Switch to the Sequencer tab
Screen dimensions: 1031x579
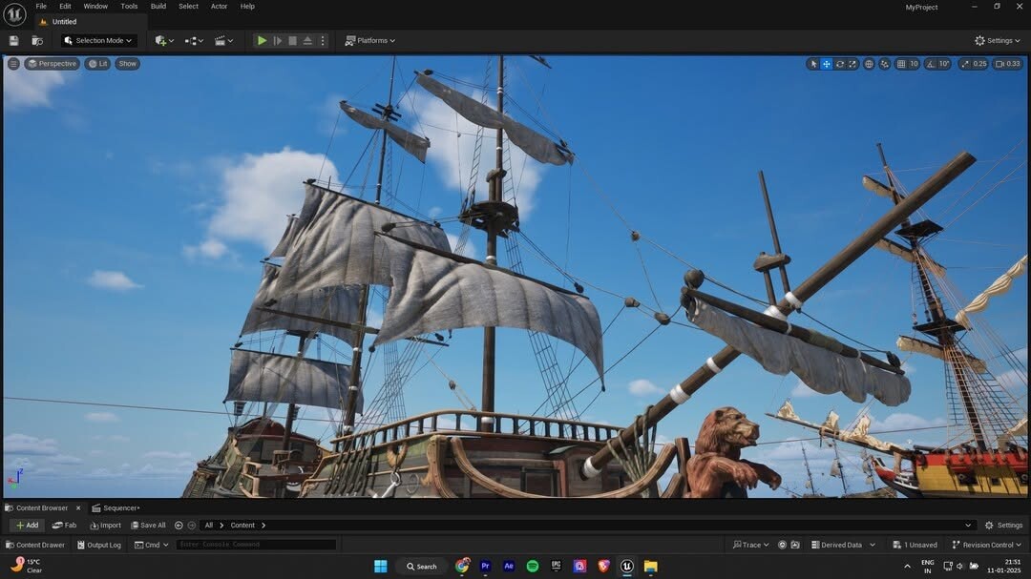(116, 507)
